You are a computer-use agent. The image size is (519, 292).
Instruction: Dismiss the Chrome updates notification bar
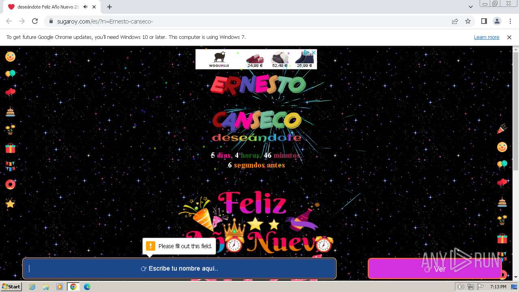pos(509,37)
